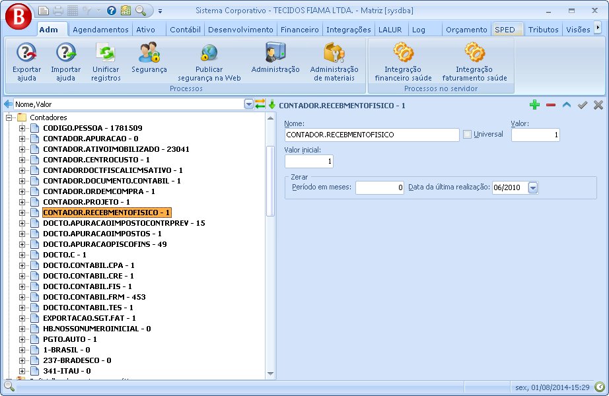Click the Exportar ajuda icon
Image resolution: width=609 pixels, height=396 pixels.
[x=26, y=53]
